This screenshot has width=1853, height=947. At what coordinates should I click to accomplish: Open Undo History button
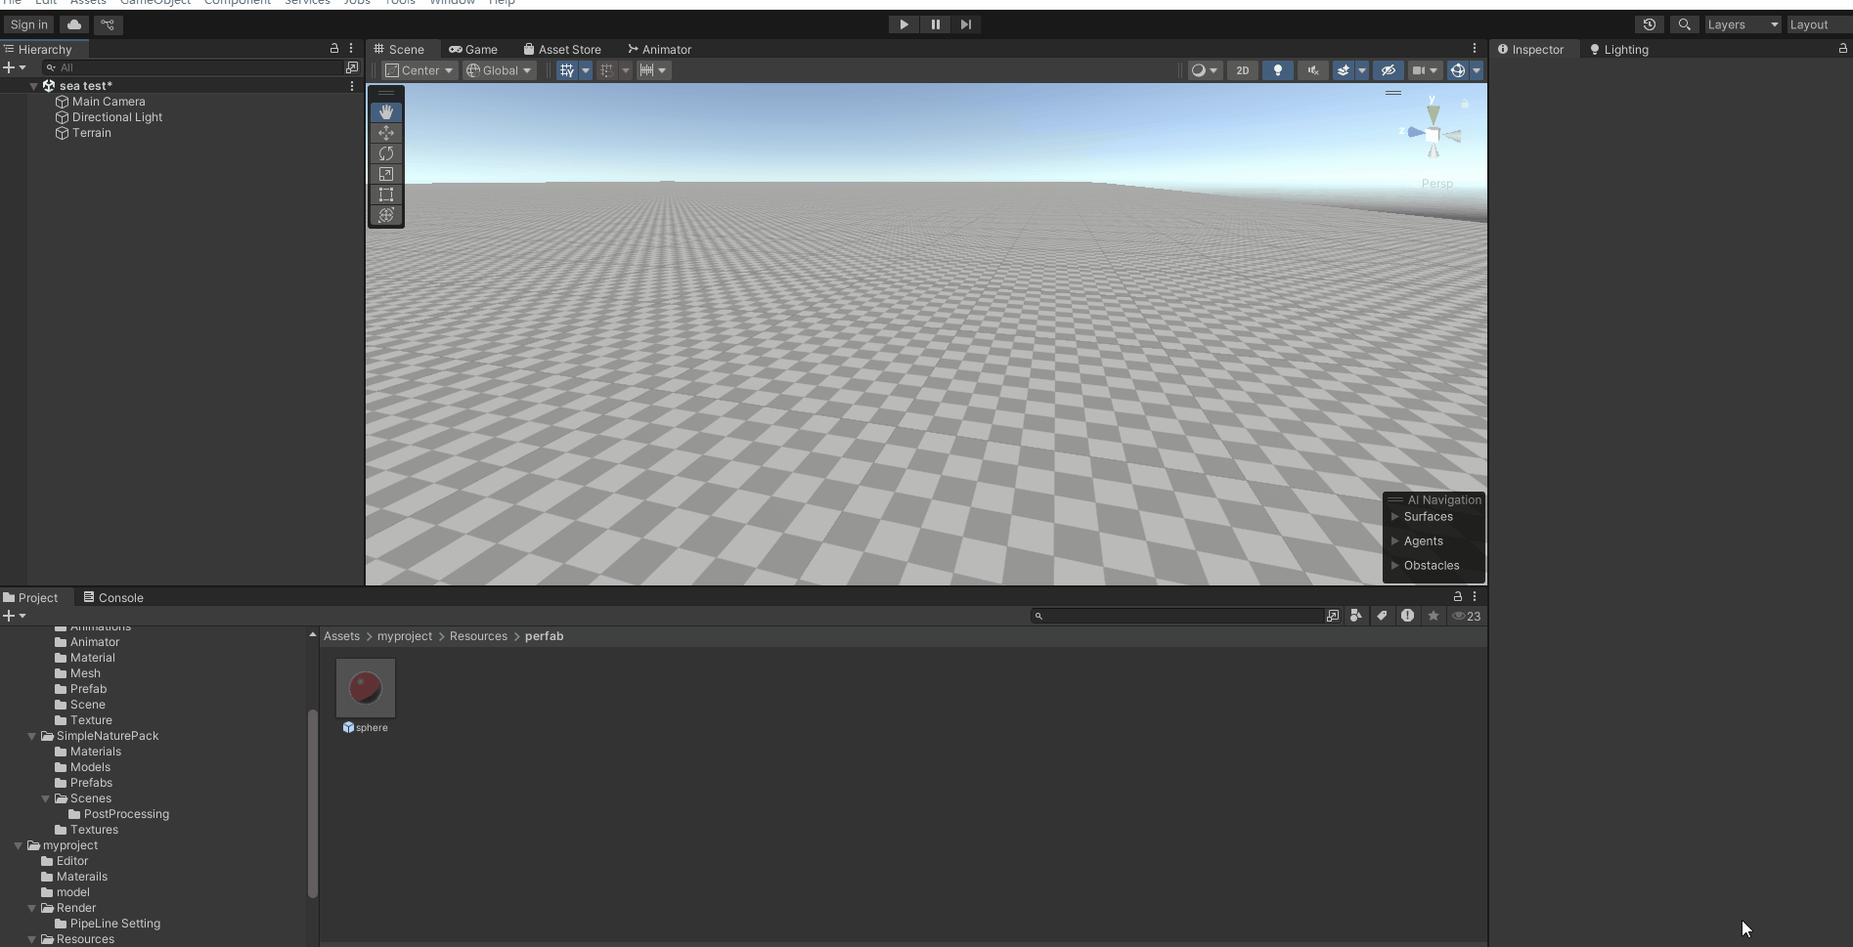pyautogui.click(x=1650, y=24)
